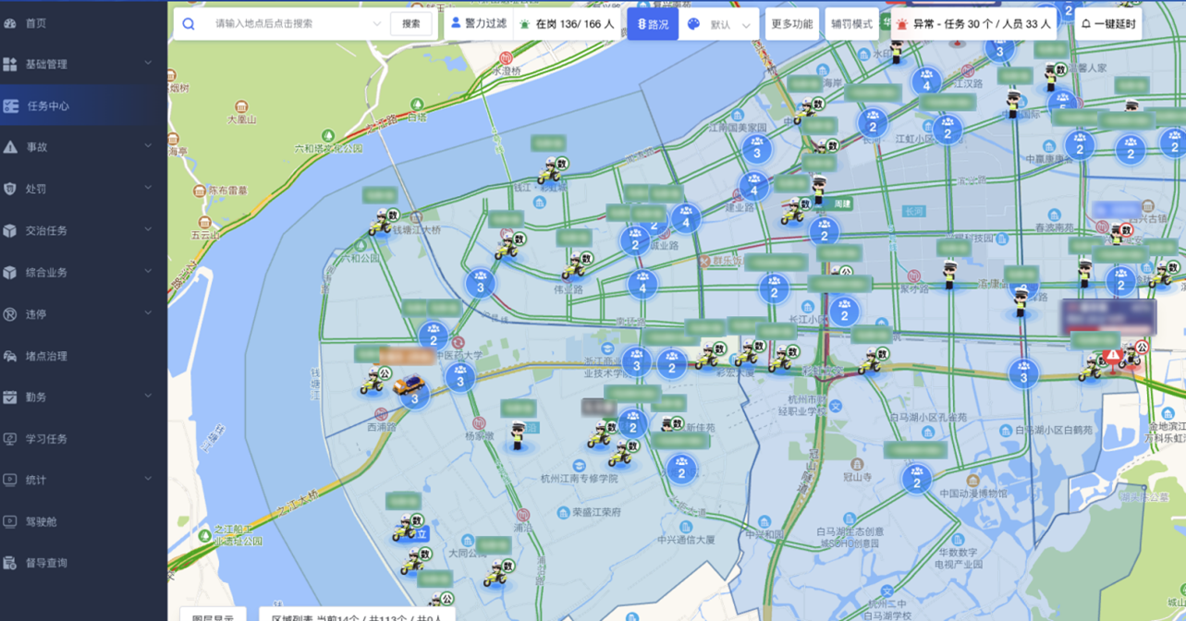Click the 首页 dashboard icon in the sidebar
The image size is (1186, 621).
click(x=10, y=23)
